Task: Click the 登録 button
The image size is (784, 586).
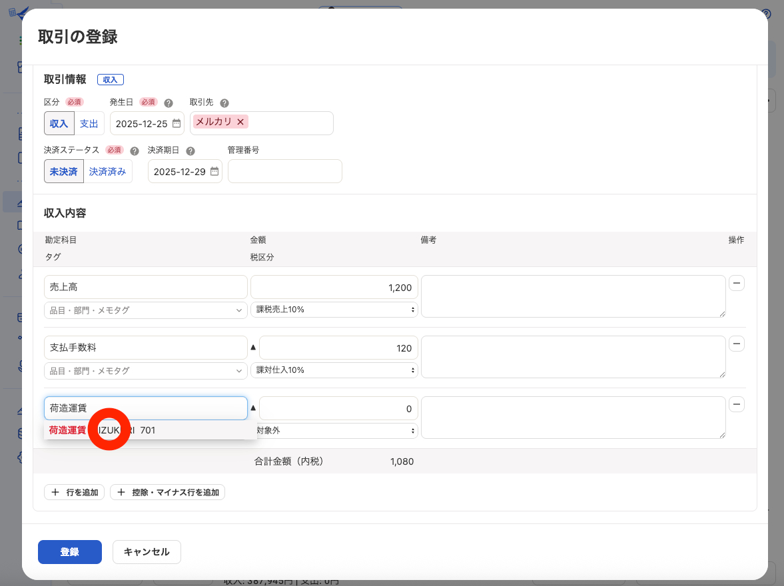Action: tap(70, 552)
